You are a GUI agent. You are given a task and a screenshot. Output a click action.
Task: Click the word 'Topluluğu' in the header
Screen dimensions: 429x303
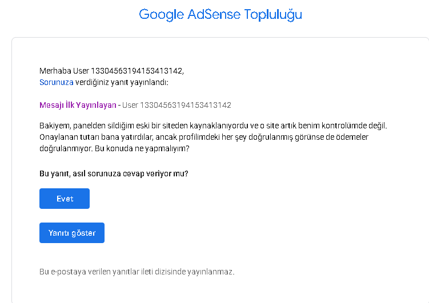pos(273,15)
